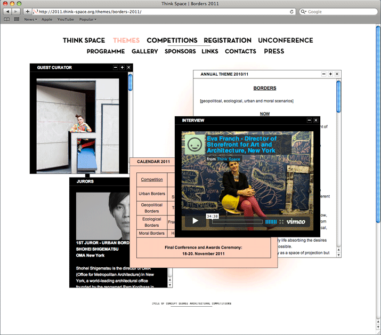Image resolution: width=381 pixels, height=335 pixels.
Task: Open the Eva Franch video title link
Action: coord(241,145)
